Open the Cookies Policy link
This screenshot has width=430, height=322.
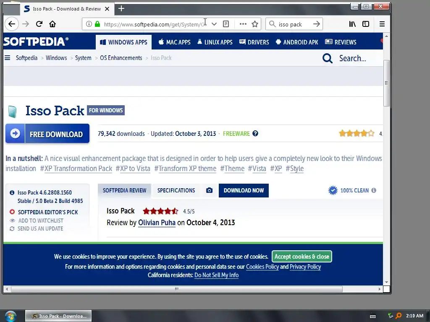[x=262, y=267]
